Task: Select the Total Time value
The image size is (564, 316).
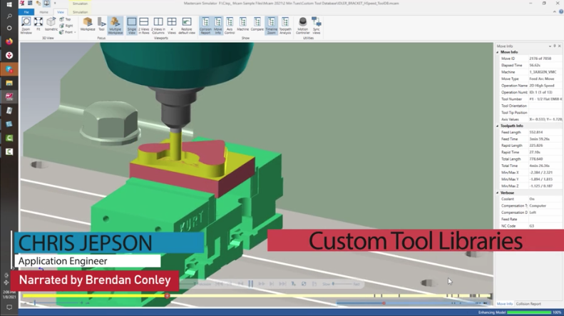Action: click(x=539, y=166)
